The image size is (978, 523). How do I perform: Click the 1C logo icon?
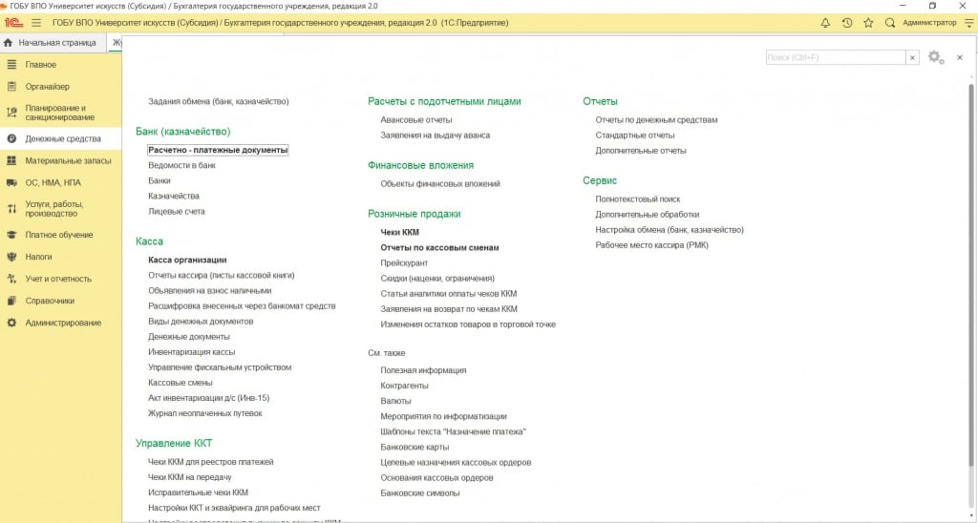[13, 23]
